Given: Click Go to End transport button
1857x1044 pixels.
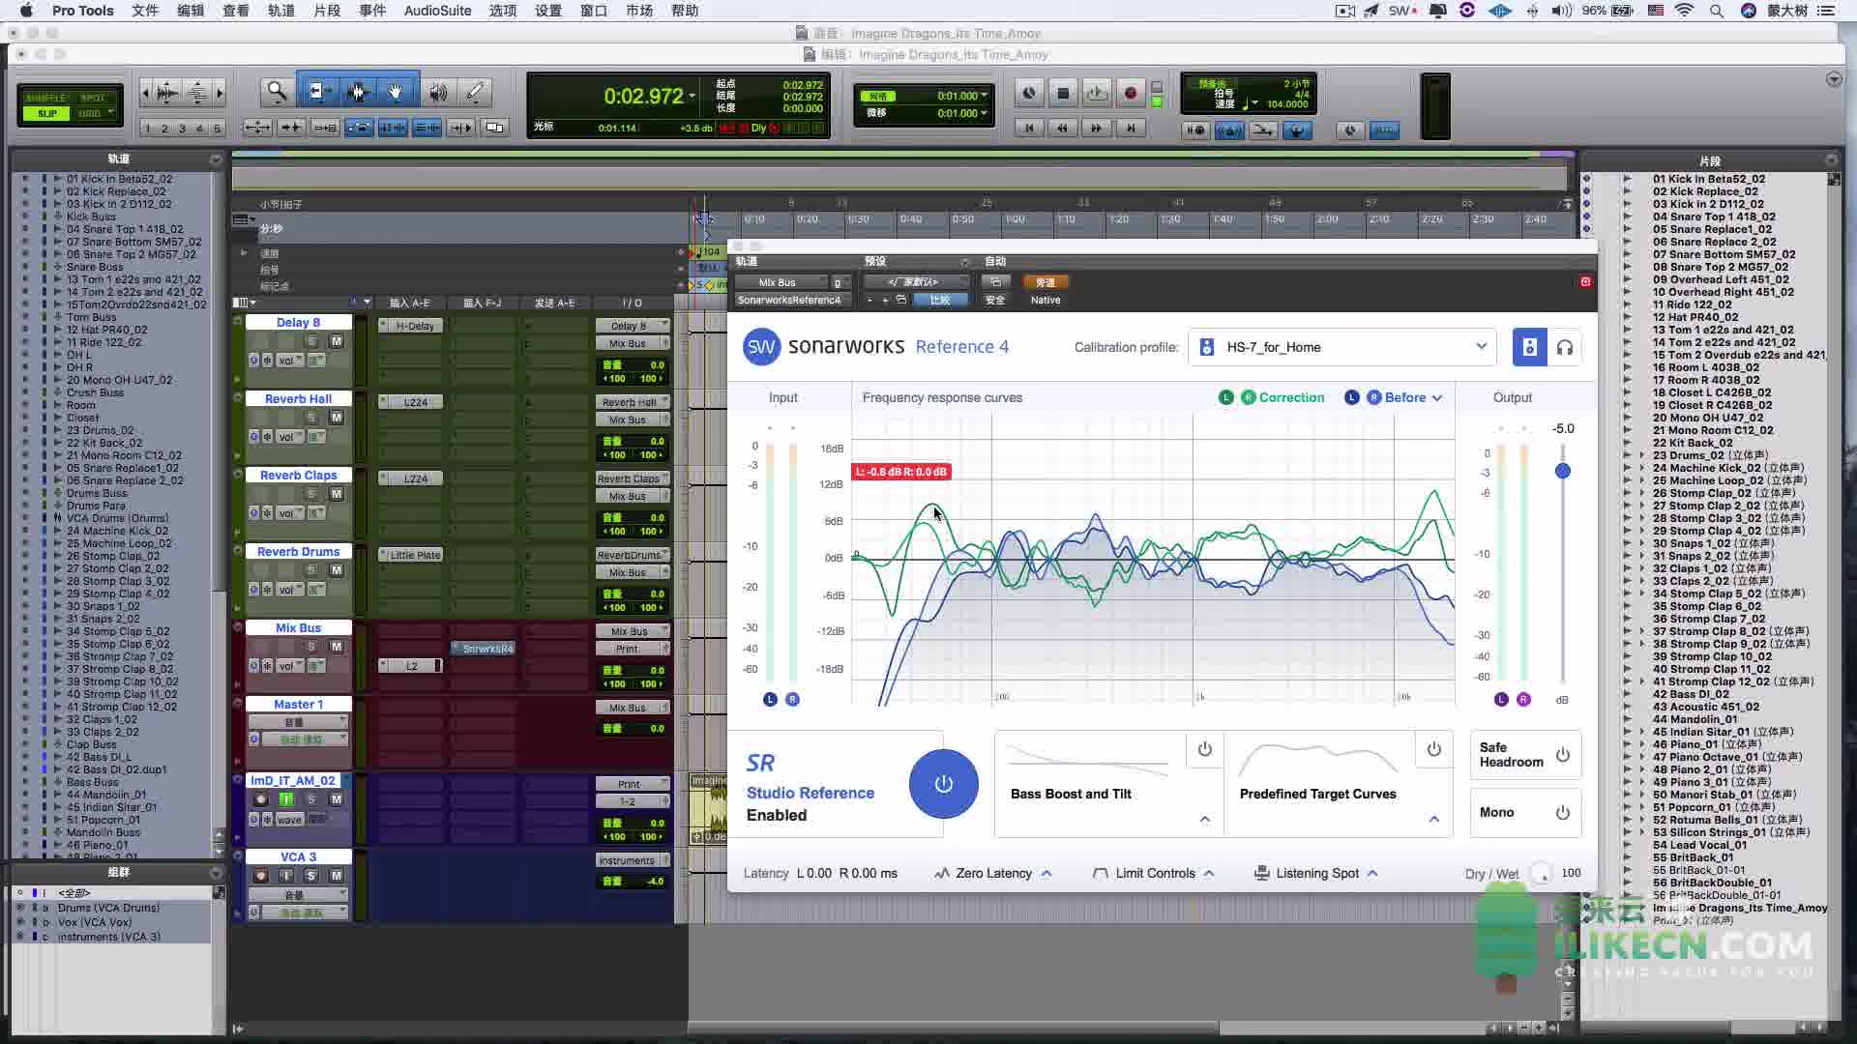Looking at the screenshot, I should [x=1130, y=128].
